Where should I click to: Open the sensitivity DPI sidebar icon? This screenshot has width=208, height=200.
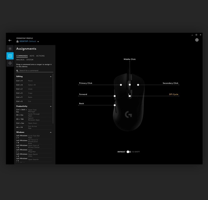(10, 63)
